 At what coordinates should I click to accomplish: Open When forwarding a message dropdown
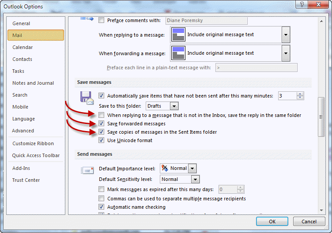pos(286,53)
